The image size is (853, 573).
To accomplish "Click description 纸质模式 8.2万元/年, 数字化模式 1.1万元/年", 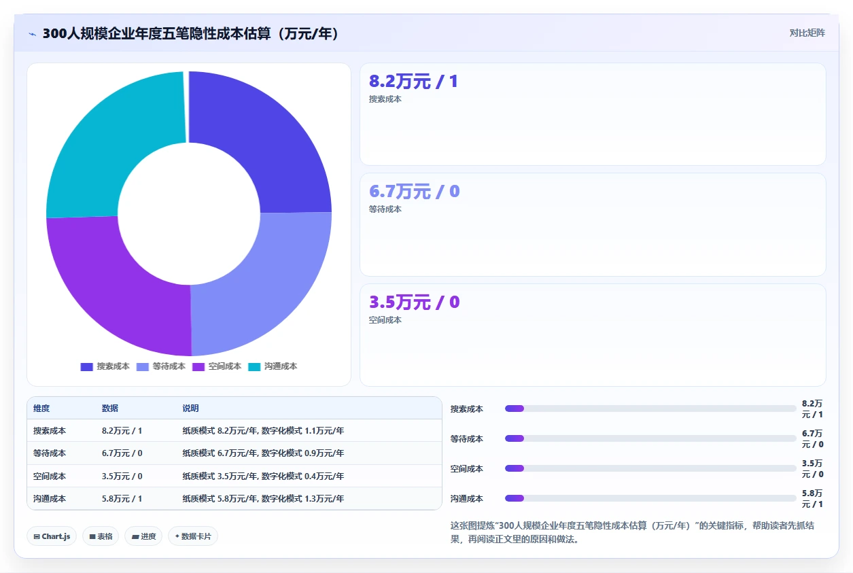I will 263,431.
